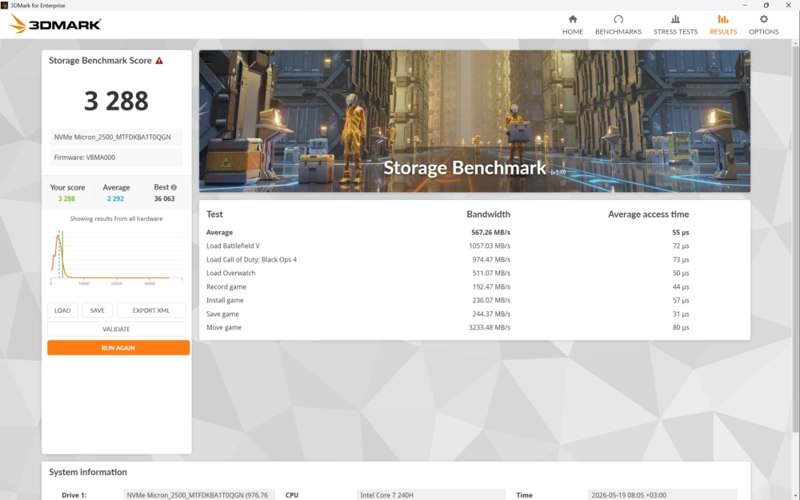Click the large score 3 288

point(116,101)
